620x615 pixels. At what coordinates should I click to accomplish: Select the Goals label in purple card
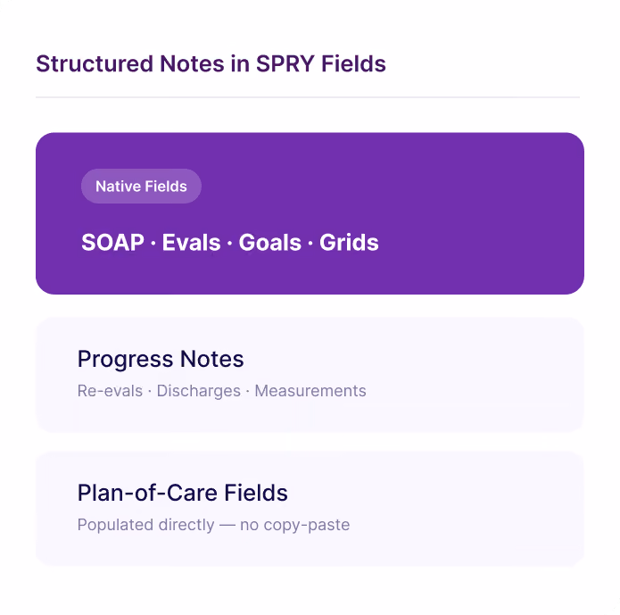click(x=269, y=242)
